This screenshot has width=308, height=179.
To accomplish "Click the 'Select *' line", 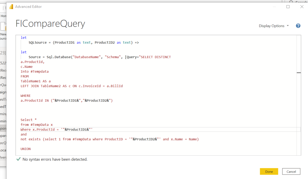I will [29, 120].
